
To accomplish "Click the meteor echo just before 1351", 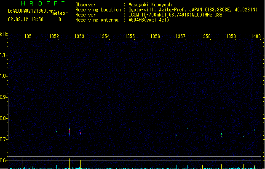I will [22, 131].
